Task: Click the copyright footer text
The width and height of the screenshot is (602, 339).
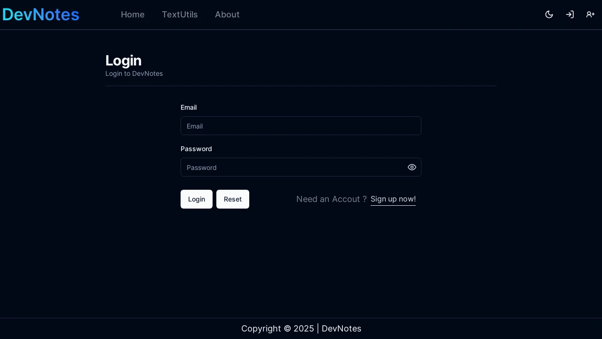Action: click(x=301, y=329)
